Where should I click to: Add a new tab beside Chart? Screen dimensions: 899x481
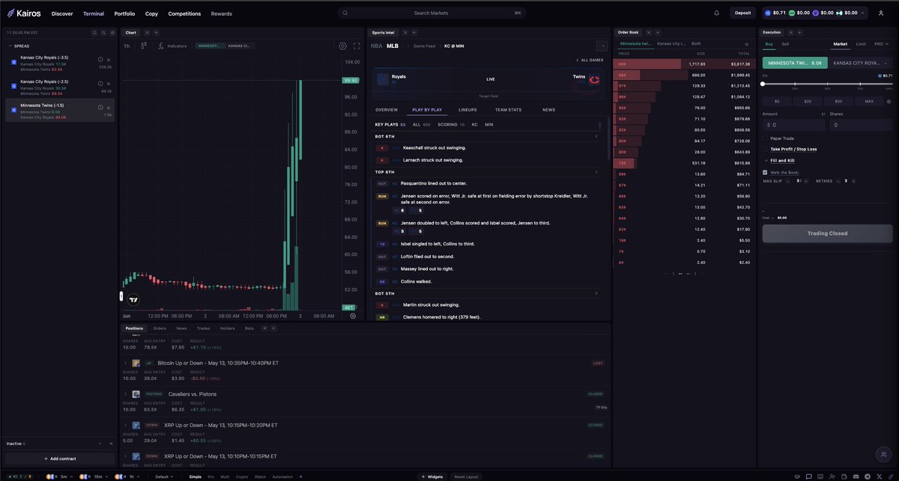156,33
